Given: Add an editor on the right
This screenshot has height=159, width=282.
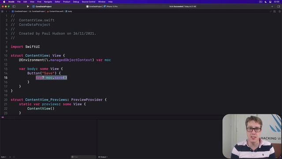Looking at the screenshot, I should [x=280, y=11].
